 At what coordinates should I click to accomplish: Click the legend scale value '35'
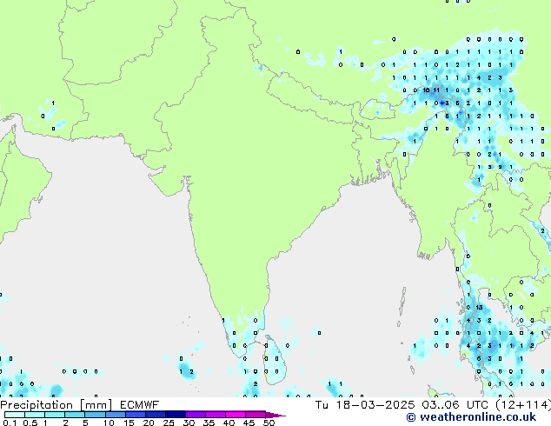[x=209, y=423]
